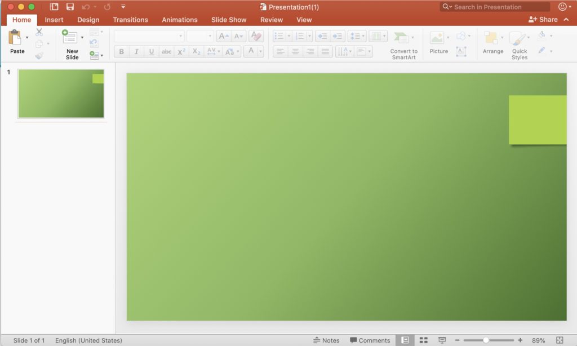Insert a Picture from the ribbon
The height and width of the screenshot is (346, 577).
pos(437,38)
